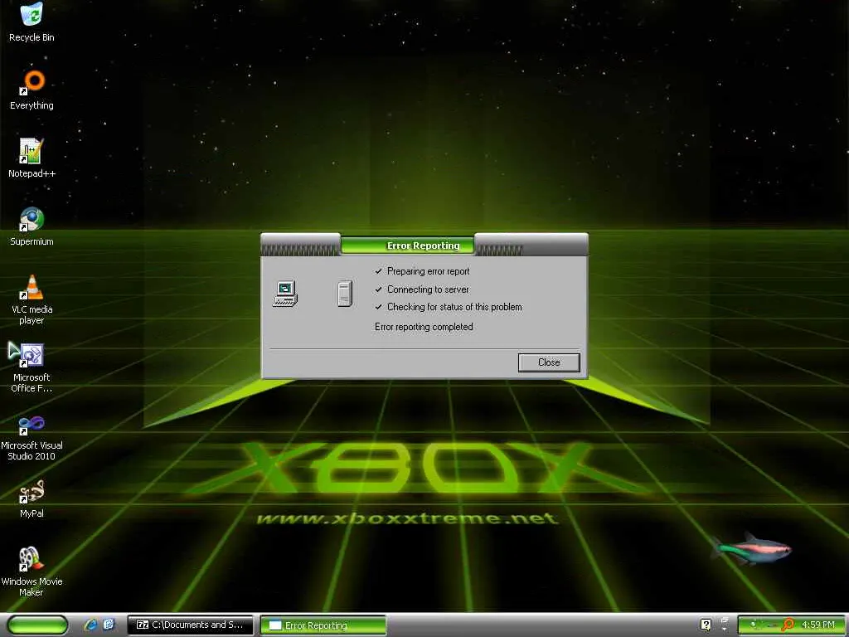The image size is (849, 637).
Task: Click the 'Error reporting completed' text
Action: (424, 327)
